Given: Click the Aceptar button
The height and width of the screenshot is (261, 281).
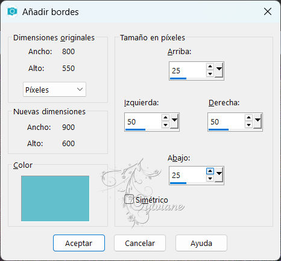Looking at the screenshot, I should (x=79, y=243).
